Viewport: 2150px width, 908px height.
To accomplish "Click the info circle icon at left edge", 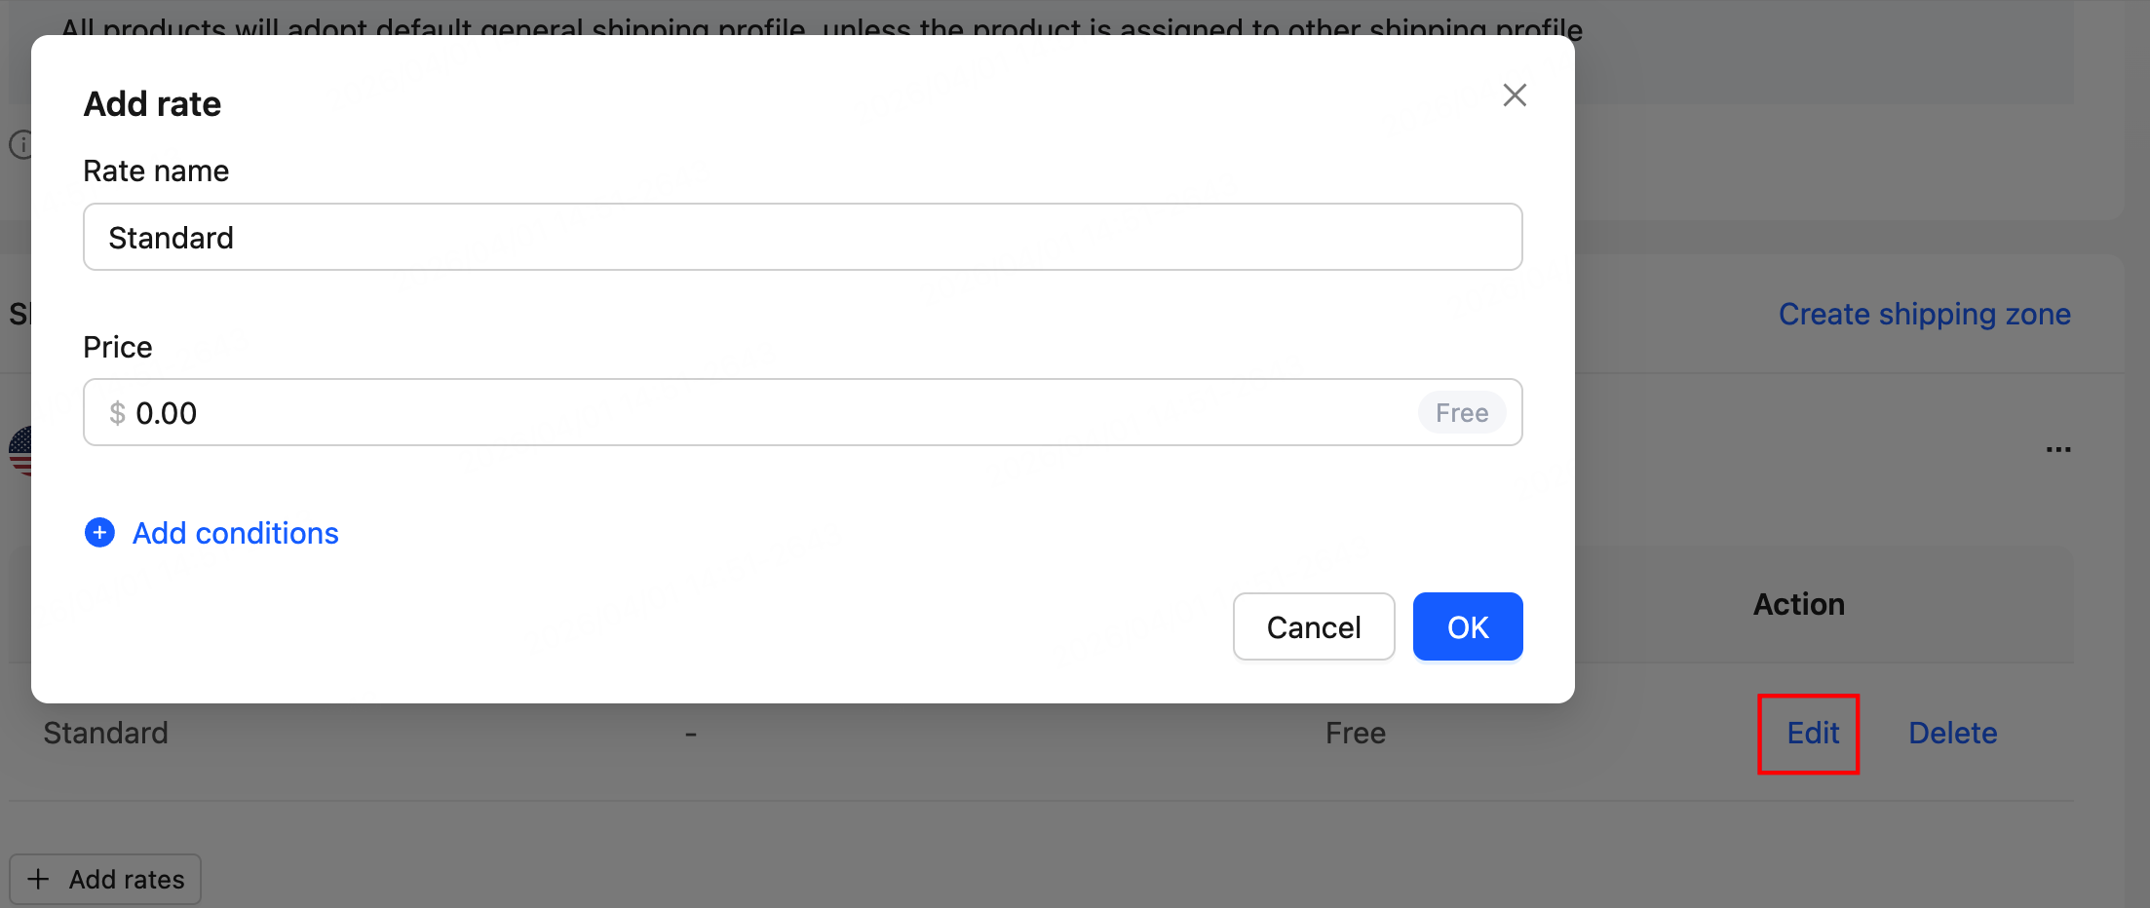I will click(19, 145).
